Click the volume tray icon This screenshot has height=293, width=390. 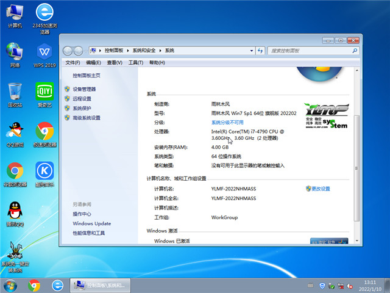350,286
